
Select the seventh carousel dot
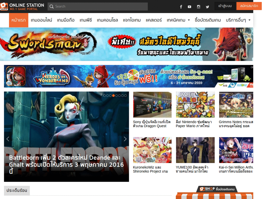[x=122, y=96]
